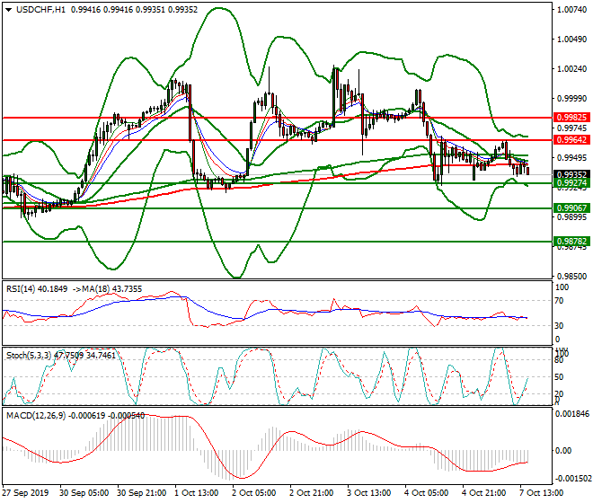This screenshot has width=593, height=503.
Task: Select the RSI scale level 70
Action: coord(560,301)
